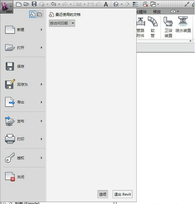The height and width of the screenshot is (204, 195).
Task: Expand the 3D View dropdown arrow
Action: (122, 4)
